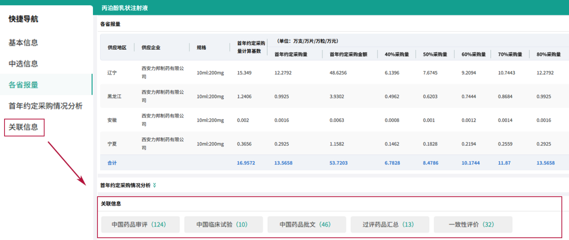569x240 pixels.
Task: Select the 黑龙江 region cell
Action: [115, 96]
